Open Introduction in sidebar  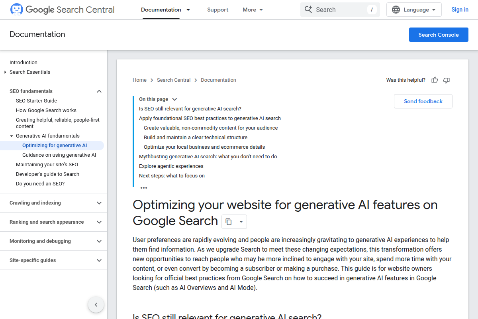tap(24, 63)
